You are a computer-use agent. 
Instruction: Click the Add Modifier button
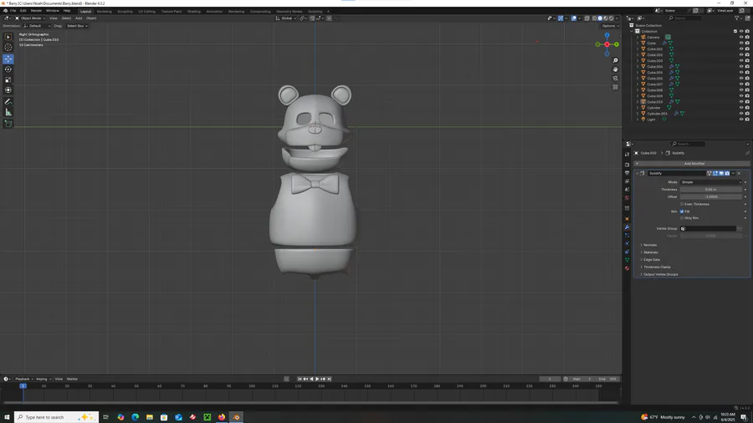692,164
